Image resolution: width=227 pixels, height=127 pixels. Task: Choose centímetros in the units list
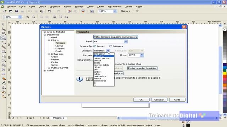(104, 76)
